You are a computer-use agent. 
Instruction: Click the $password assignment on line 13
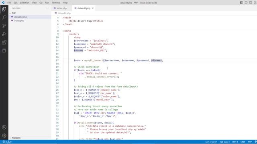[89, 47]
